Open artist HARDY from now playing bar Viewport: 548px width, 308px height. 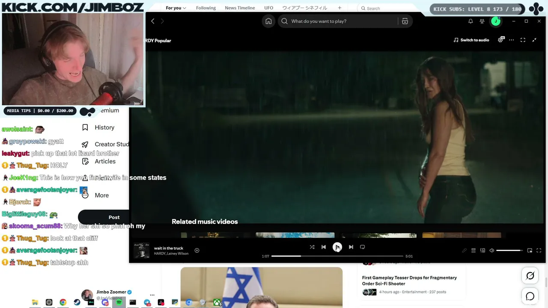click(160, 254)
